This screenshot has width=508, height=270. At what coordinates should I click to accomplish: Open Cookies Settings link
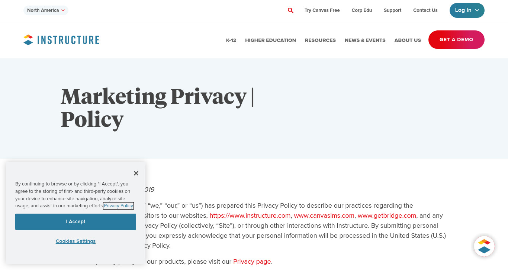[75, 241]
